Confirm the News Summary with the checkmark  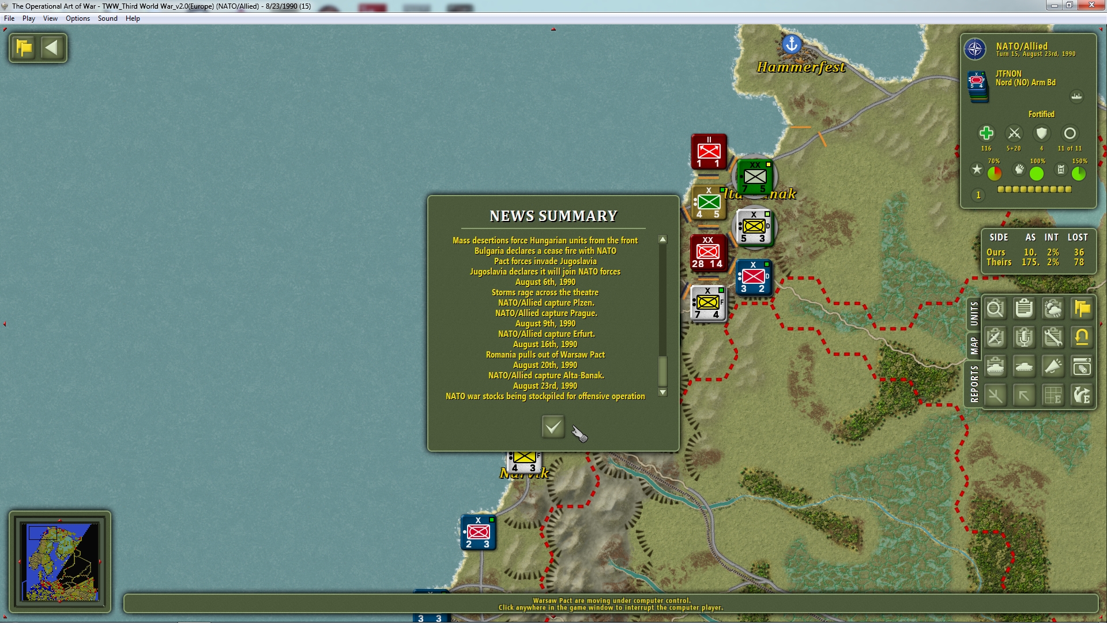click(553, 427)
